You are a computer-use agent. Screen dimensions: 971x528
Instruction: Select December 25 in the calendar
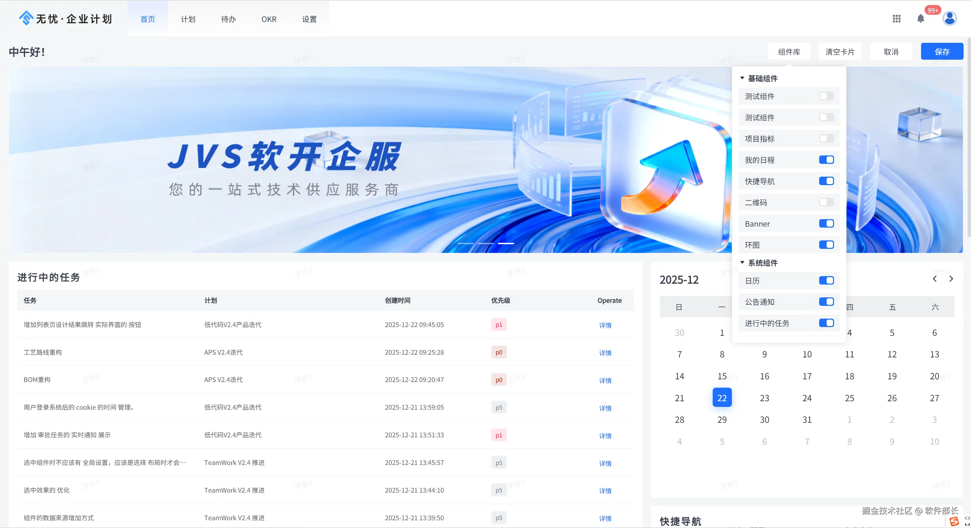tap(849, 398)
